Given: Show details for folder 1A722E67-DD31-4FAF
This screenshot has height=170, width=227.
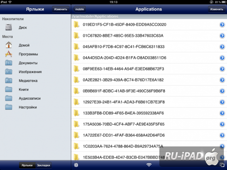Looking at the screenshot, I should click(x=222, y=135).
